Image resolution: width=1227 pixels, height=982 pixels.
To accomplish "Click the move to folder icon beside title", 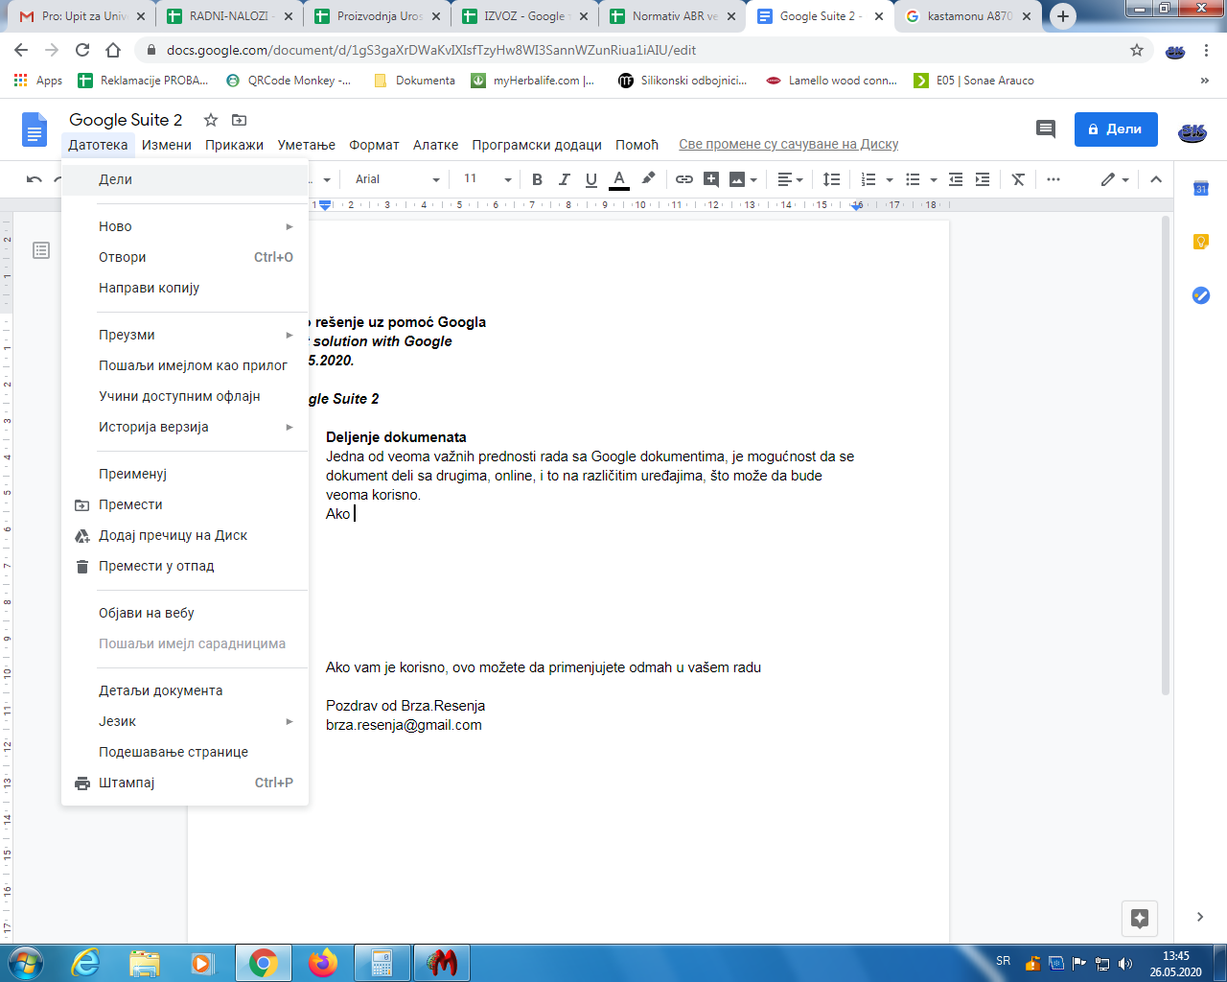I will 240,120.
